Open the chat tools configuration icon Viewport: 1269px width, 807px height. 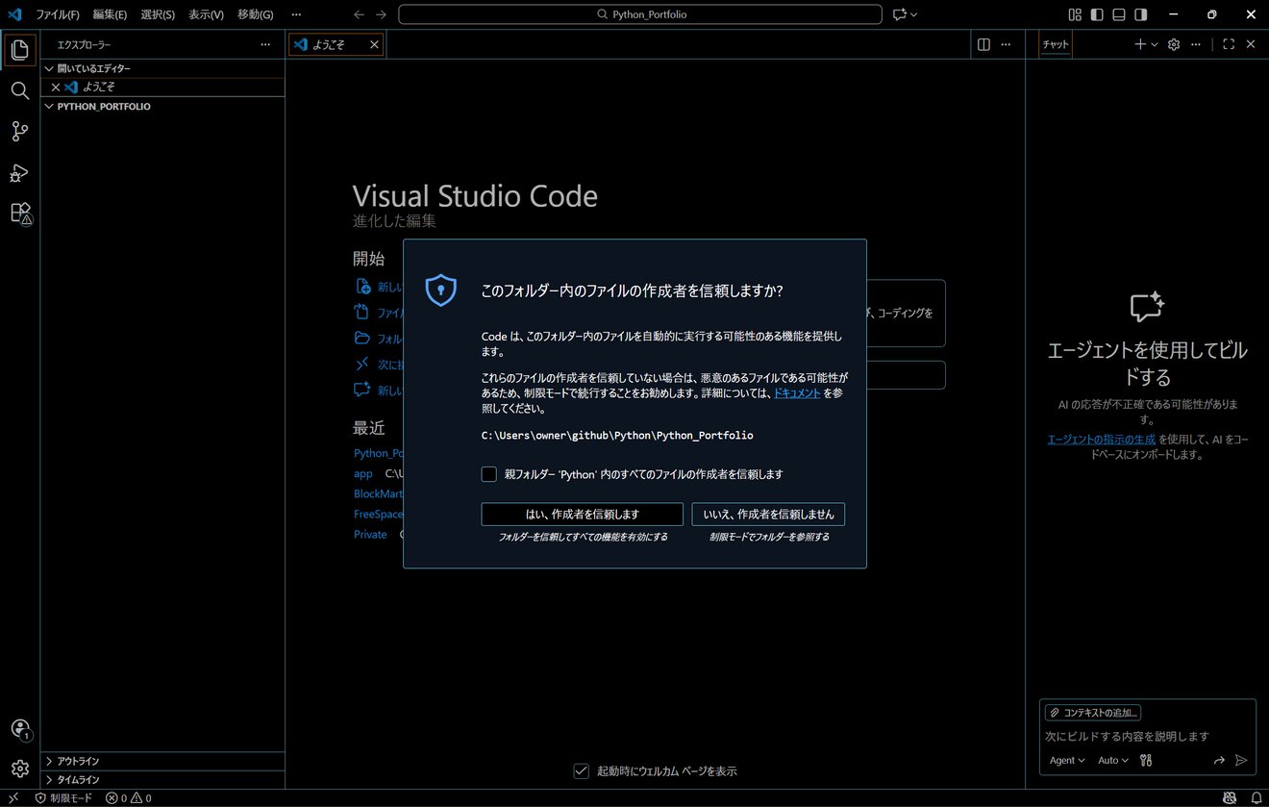(x=1146, y=760)
